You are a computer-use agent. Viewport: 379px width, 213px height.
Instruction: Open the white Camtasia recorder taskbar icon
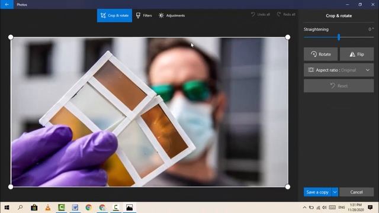click(116, 208)
